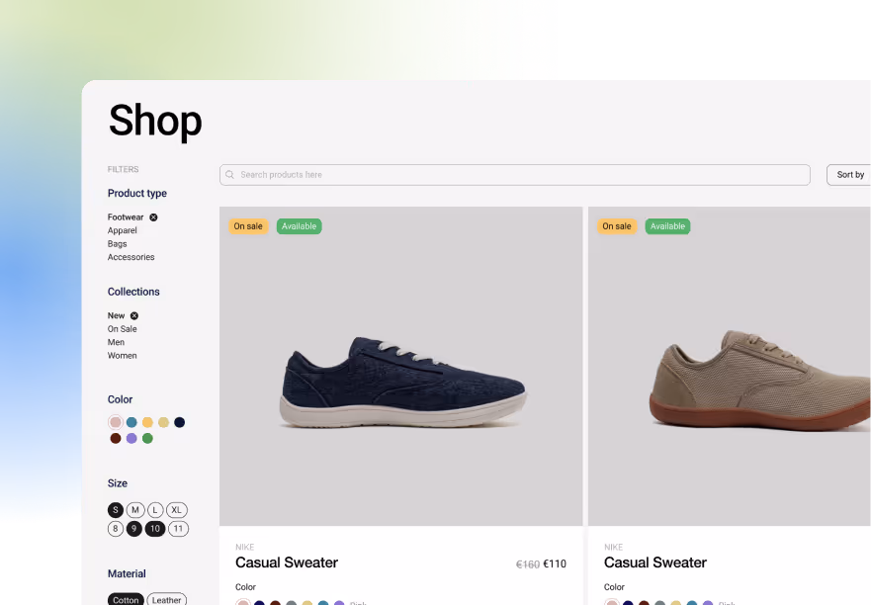Open the Sort by dropdown
The height and width of the screenshot is (605, 871).
(x=848, y=174)
